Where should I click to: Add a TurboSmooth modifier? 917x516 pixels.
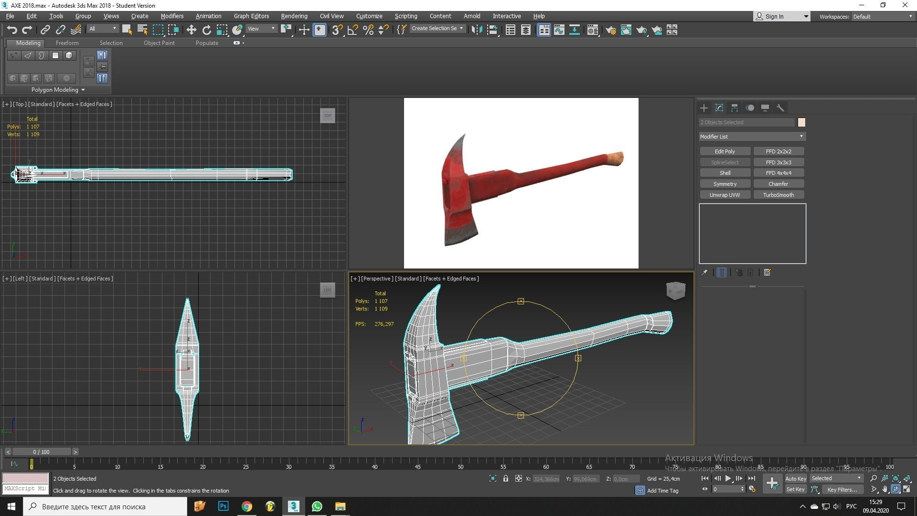tap(778, 195)
